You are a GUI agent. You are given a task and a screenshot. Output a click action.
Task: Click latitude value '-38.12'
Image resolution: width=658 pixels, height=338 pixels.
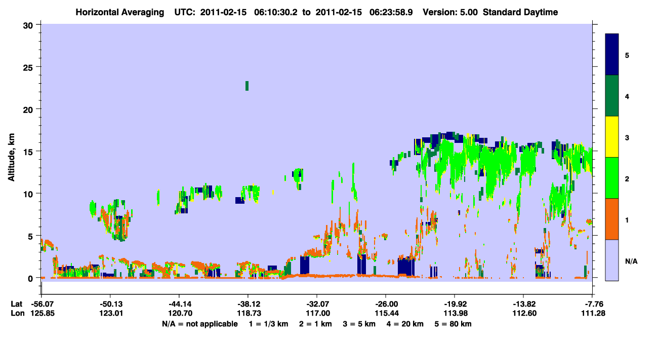(x=248, y=304)
